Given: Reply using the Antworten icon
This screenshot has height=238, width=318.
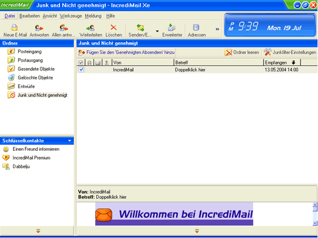Looking at the screenshot, I should 39,30.
